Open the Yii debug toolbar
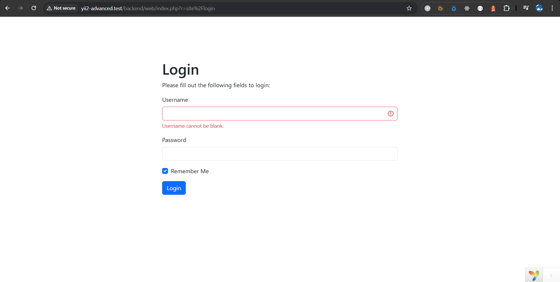This screenshot has height=282, width=560. coord(534,274)
